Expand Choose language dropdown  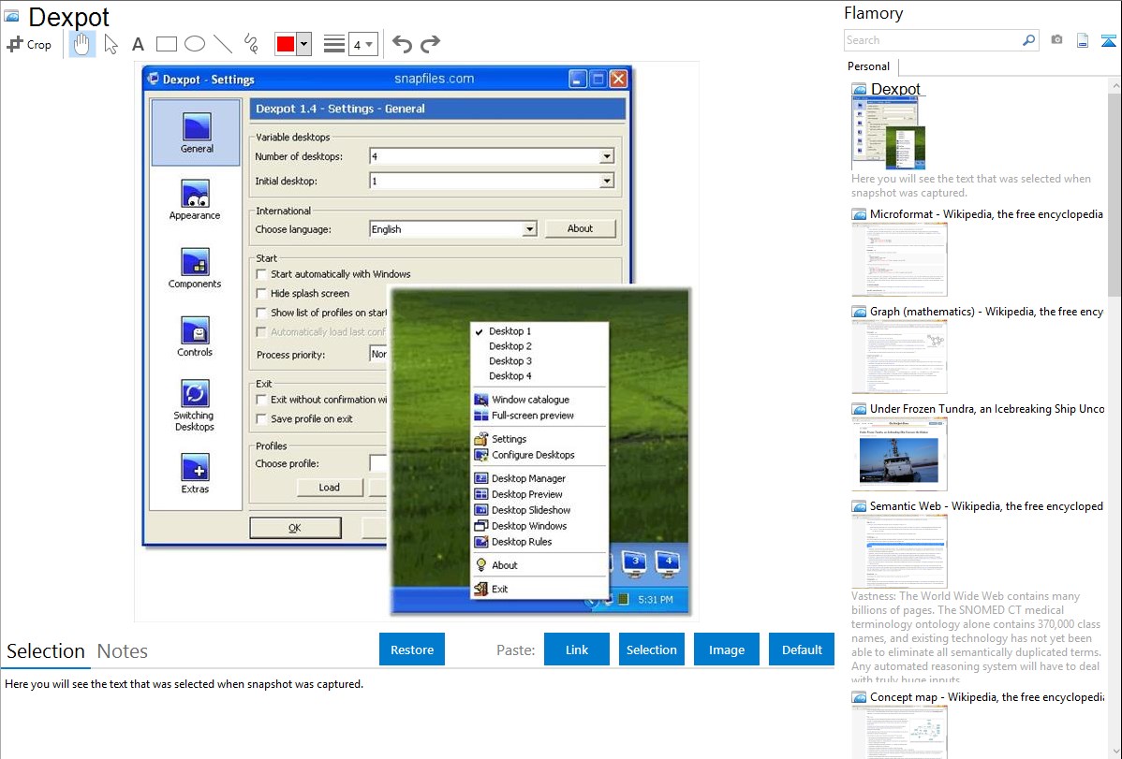(x=529, y=229)
